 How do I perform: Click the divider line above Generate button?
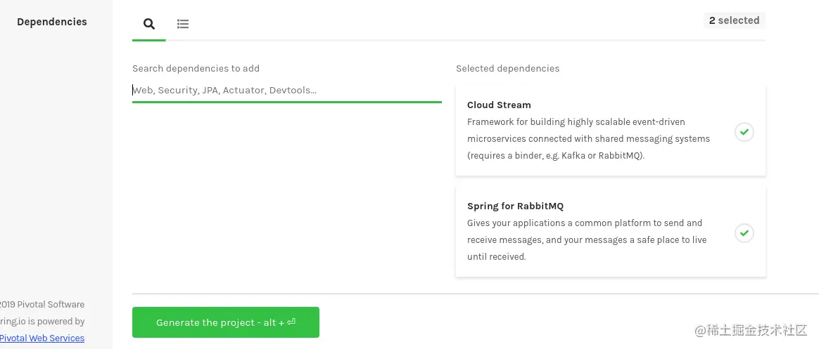[x=475, y=294]
